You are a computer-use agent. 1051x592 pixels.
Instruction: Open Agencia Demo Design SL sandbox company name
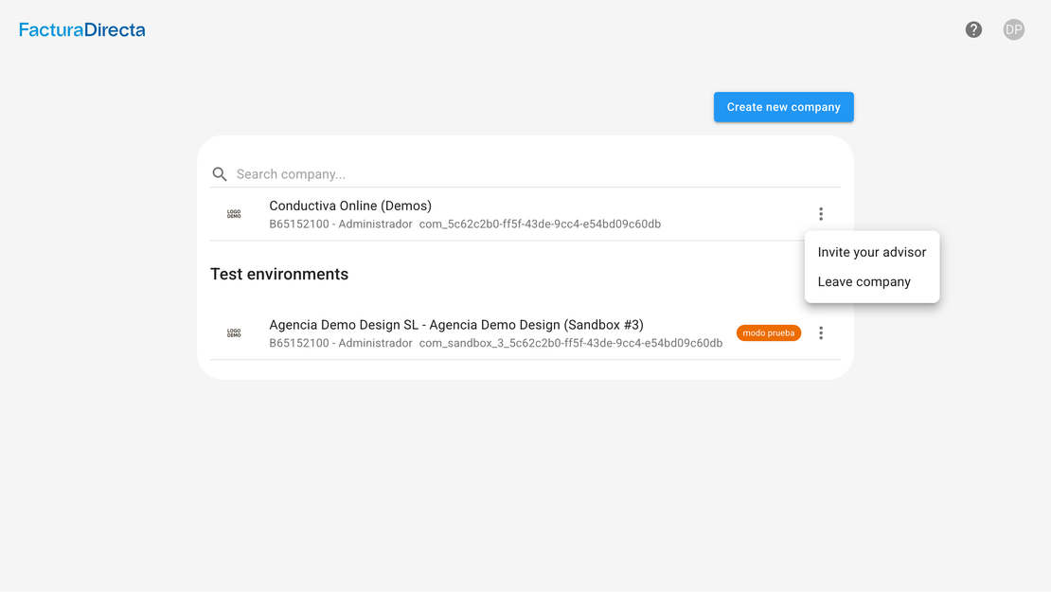pos(455,325)
